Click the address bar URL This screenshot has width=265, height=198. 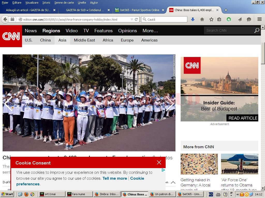(70, 20)
